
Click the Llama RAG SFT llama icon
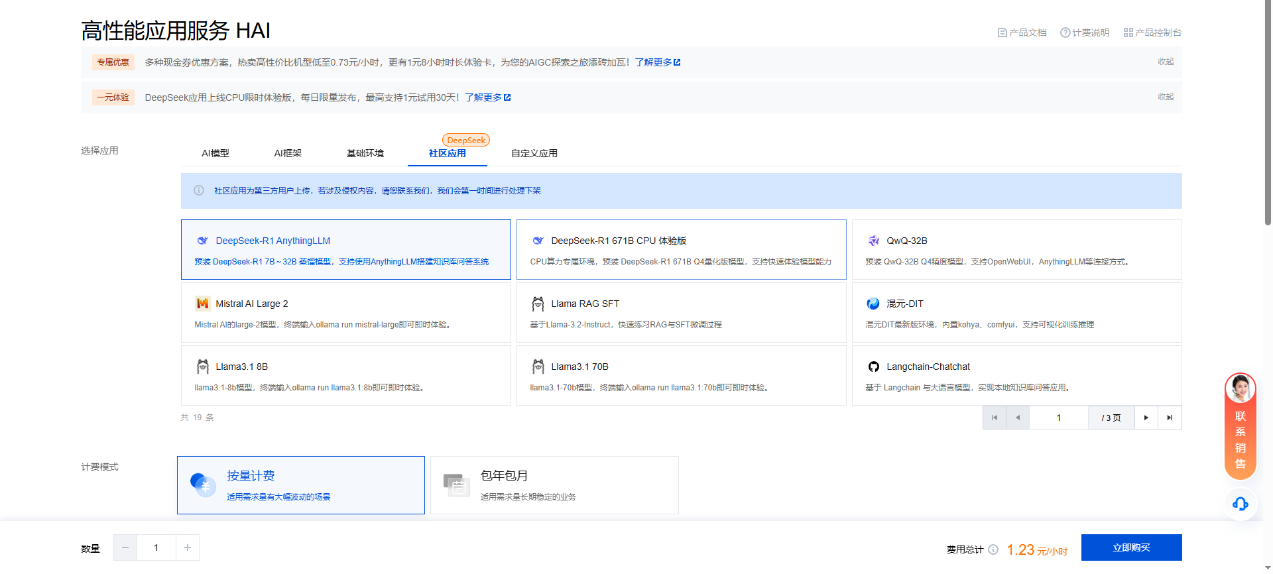[538, 304]
